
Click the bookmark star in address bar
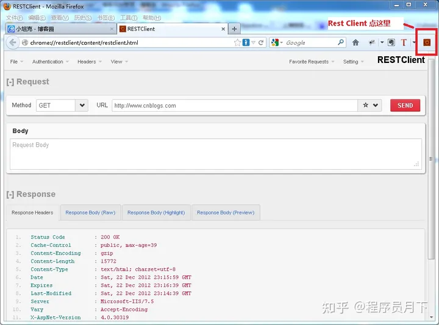click(237, 43)
